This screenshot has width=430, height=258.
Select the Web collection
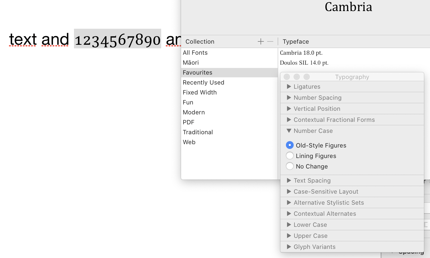coord(229,142)
